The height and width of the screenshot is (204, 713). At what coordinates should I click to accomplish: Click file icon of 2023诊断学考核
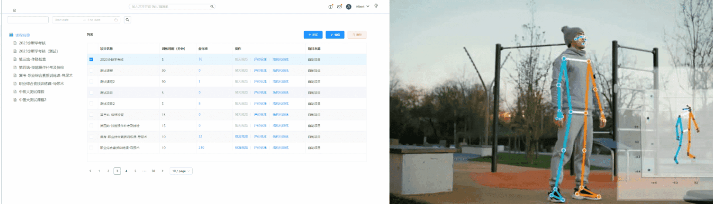pos(15,43)
